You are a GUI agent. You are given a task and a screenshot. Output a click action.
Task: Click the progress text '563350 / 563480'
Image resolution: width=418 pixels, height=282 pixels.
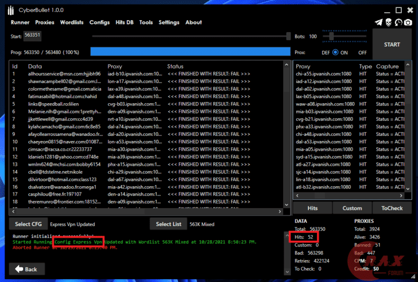42,52
